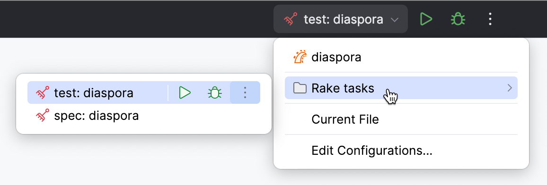
Task: Run the test: diaspora task in submenu
Action: (x=185, y=92)
